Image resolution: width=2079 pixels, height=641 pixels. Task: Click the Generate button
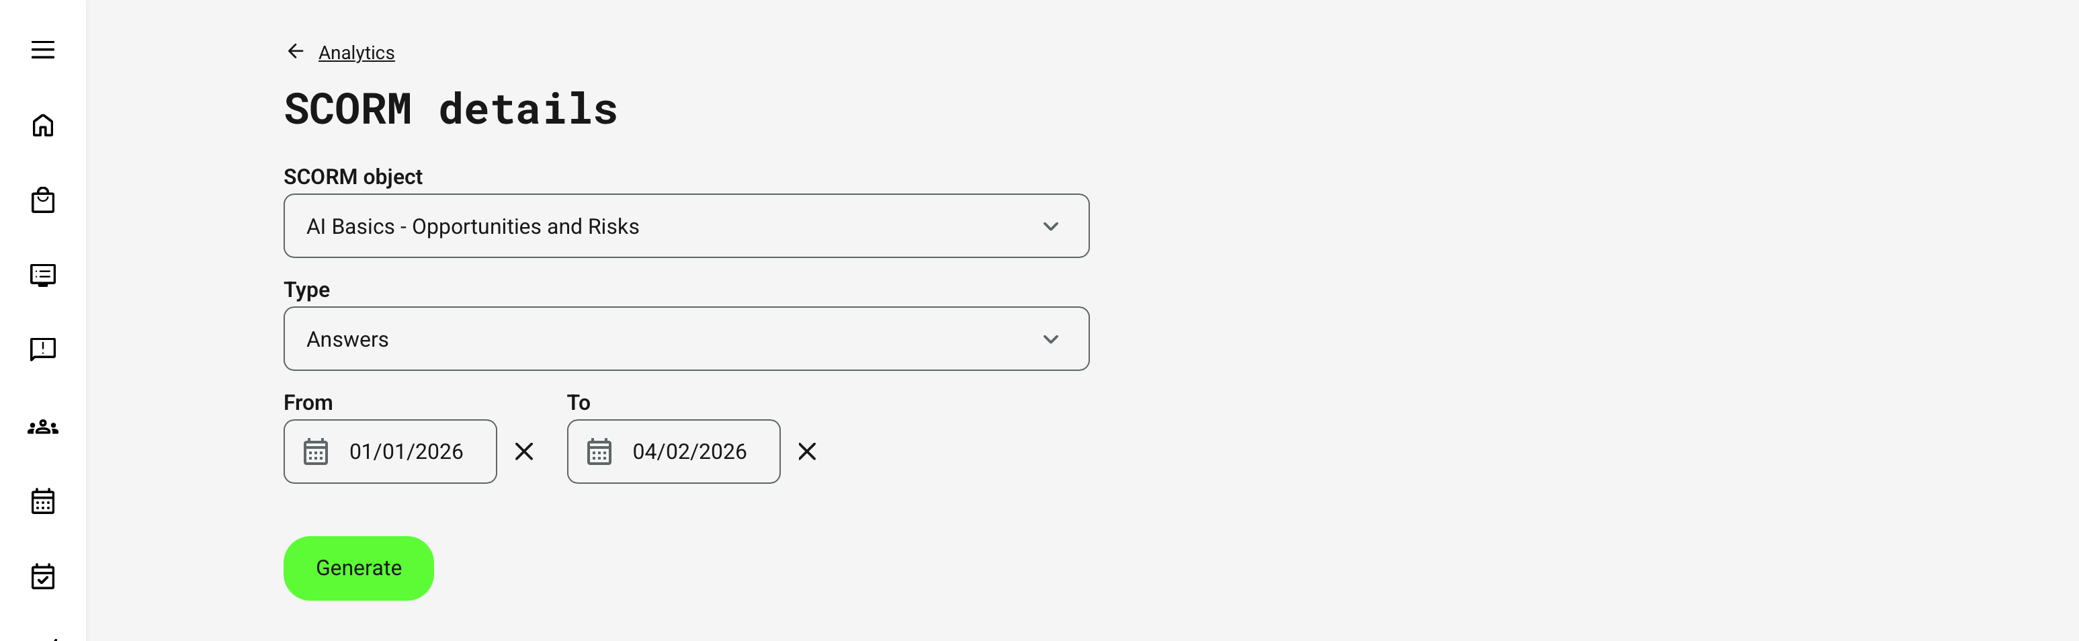tap(357, 568)
